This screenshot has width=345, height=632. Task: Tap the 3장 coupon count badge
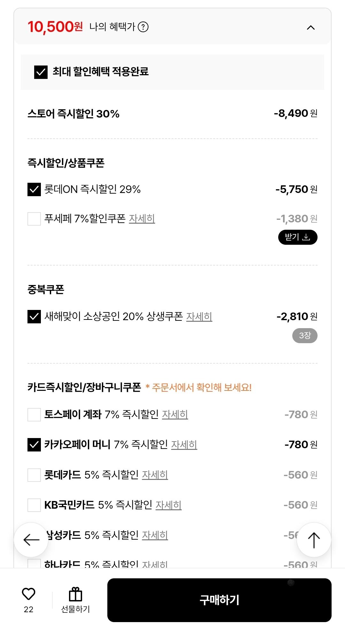coord(305,335)
